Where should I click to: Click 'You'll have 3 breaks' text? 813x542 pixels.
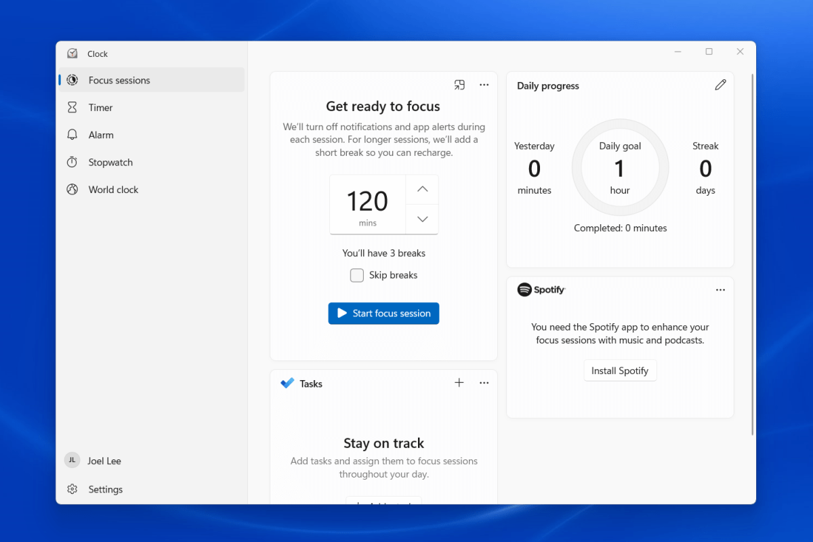pos(383,253)
